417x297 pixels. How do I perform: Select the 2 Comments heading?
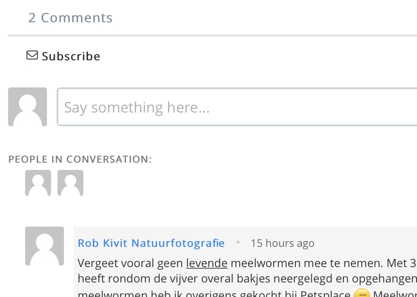tap(70, 18)
